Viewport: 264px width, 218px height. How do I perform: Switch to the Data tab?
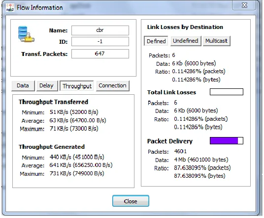23,85
